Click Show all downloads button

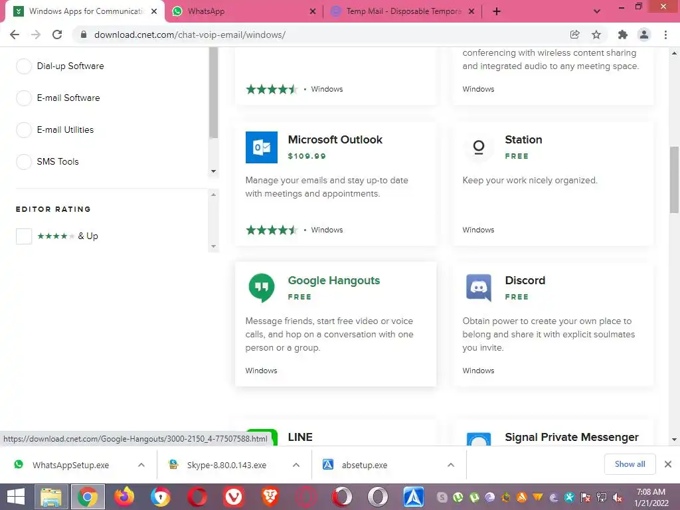tap(630, 464)
